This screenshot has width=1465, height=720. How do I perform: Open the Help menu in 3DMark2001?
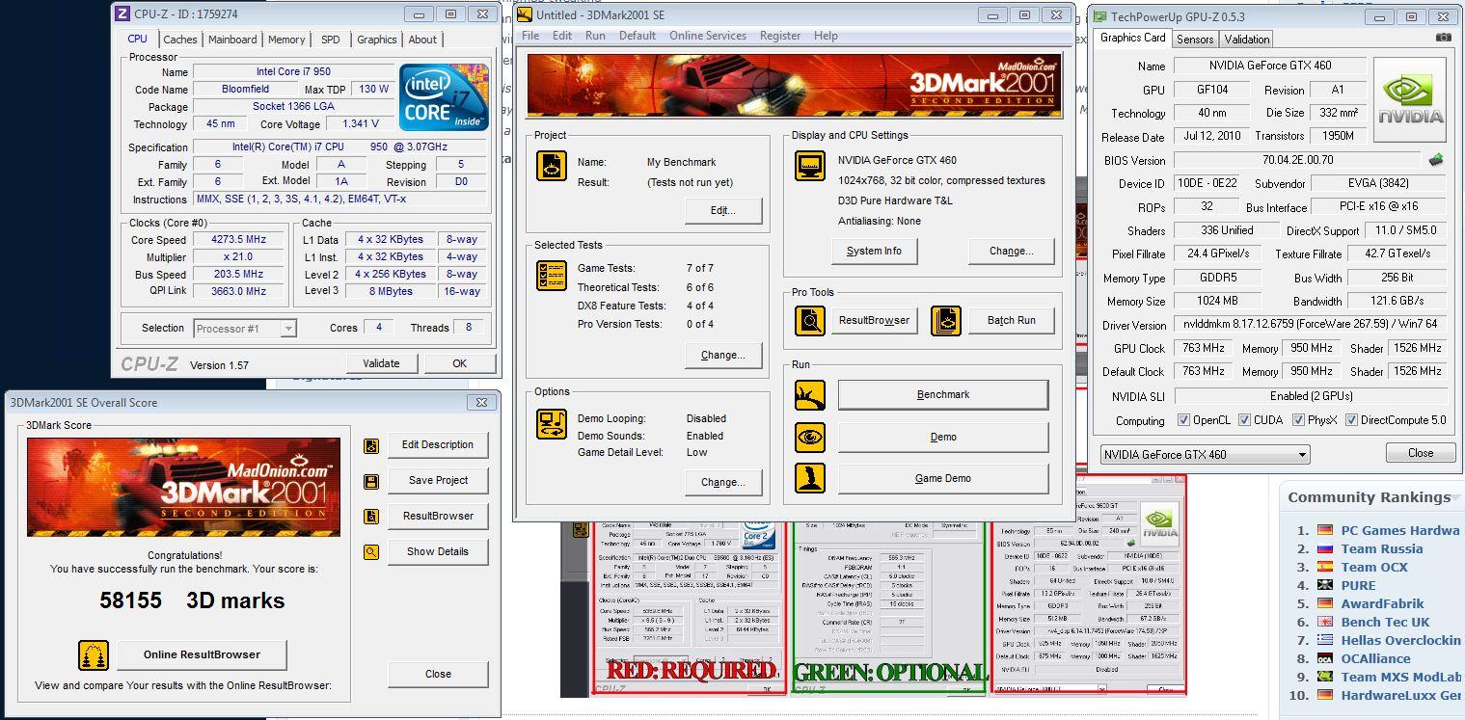coord(826,36)
